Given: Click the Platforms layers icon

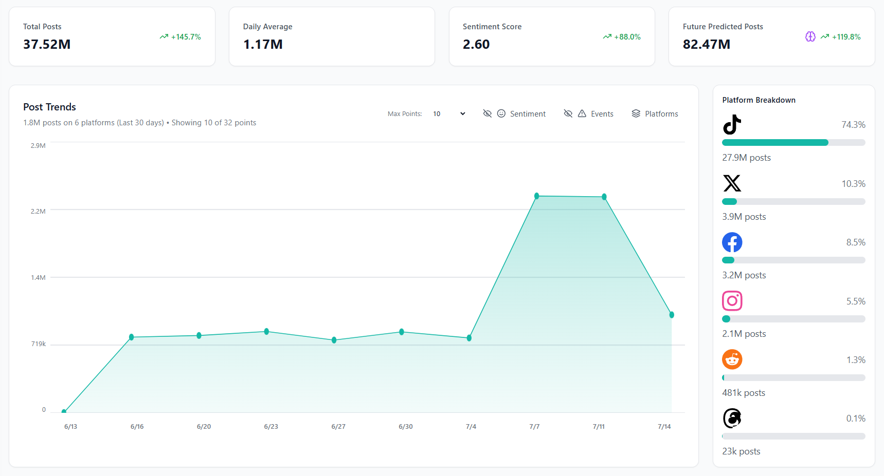Looking at the screenshot, I should [636, 113].
